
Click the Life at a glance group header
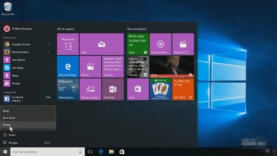click(x=65, y=29)
